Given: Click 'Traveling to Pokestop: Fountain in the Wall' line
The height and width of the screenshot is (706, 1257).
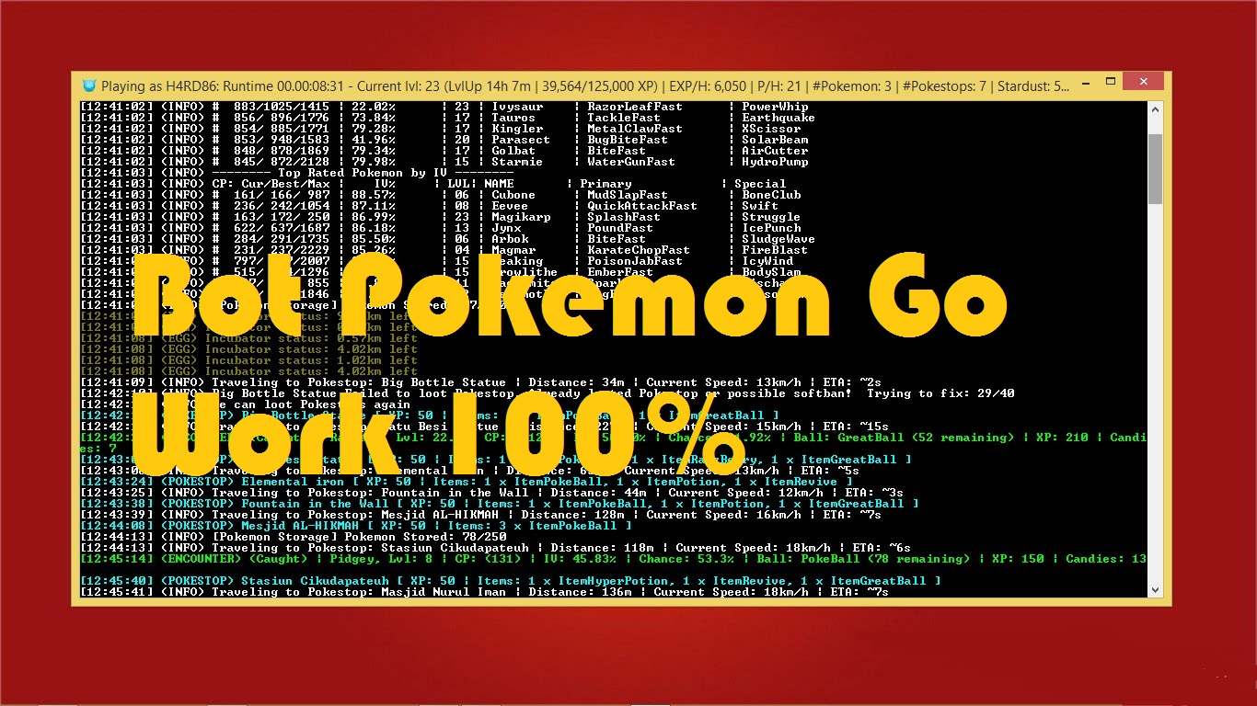Looking at the screenshot, I should [x=491, y=493].
